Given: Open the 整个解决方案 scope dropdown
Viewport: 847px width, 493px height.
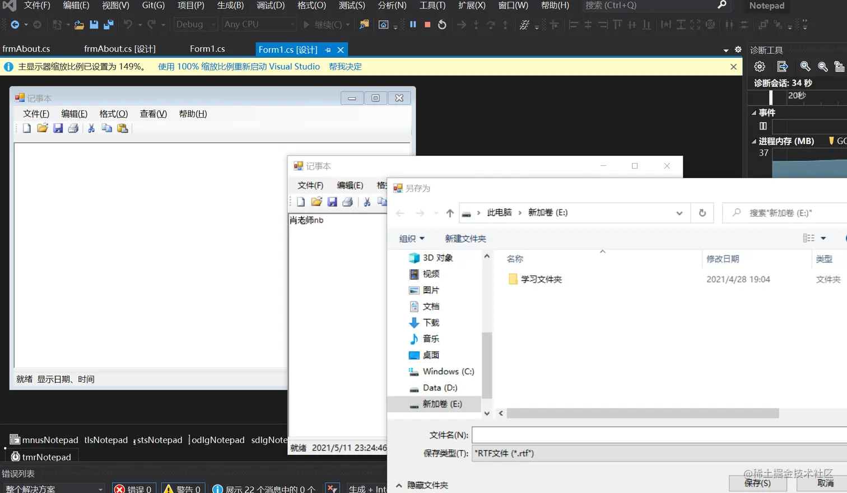Looking at the screenshot, I should point(54,489).
